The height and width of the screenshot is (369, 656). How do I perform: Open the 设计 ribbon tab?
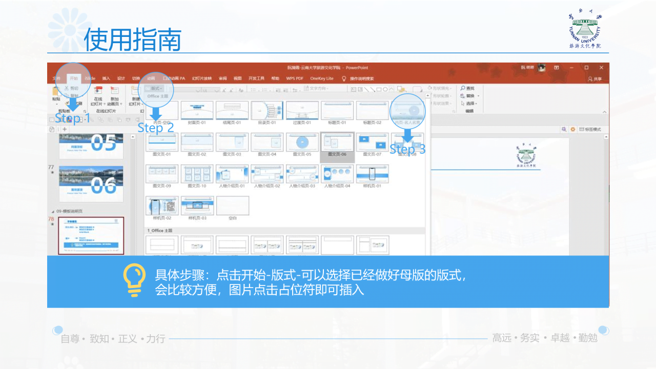(x=121, y=78)
